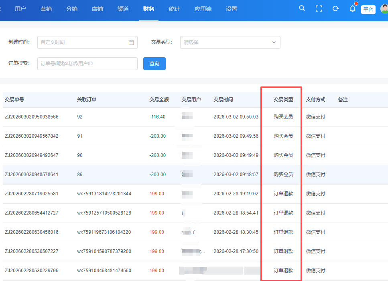This screenshot has width=388, height=281.
Task: Switch to the 营销 menu
Action: 46,9
